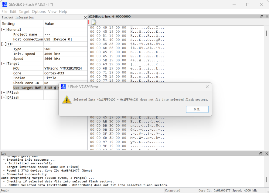This screenshot has width=269, height=193.
Task: Close the SEGGER J-Flash window
Action: pos(262,5)
